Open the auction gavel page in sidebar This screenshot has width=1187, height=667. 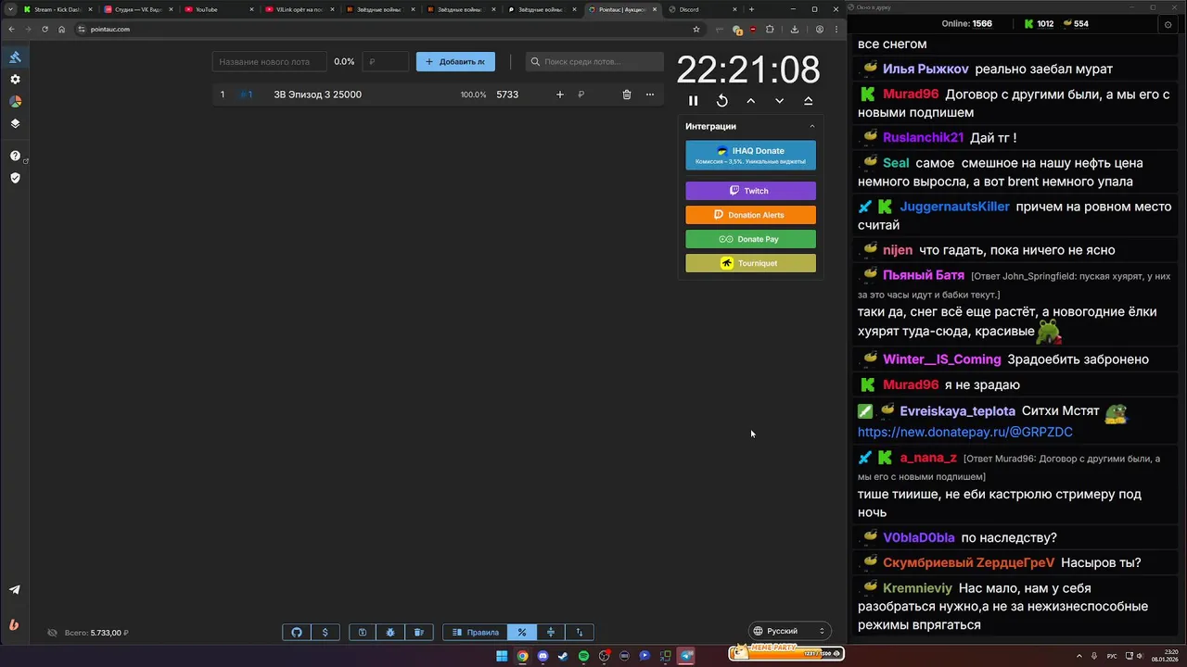pyautogui.click(x=15, y=57)
